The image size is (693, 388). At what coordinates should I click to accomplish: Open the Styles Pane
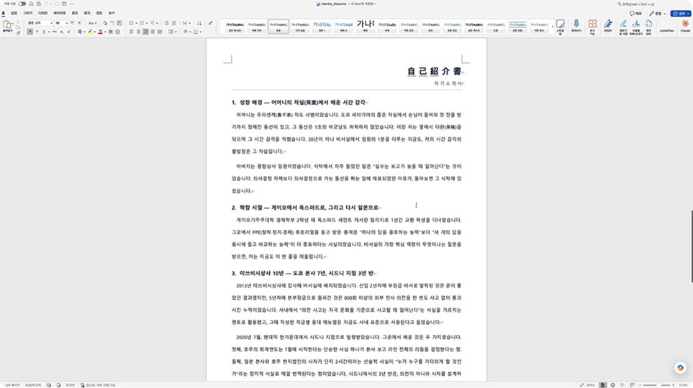coord(561,27)
